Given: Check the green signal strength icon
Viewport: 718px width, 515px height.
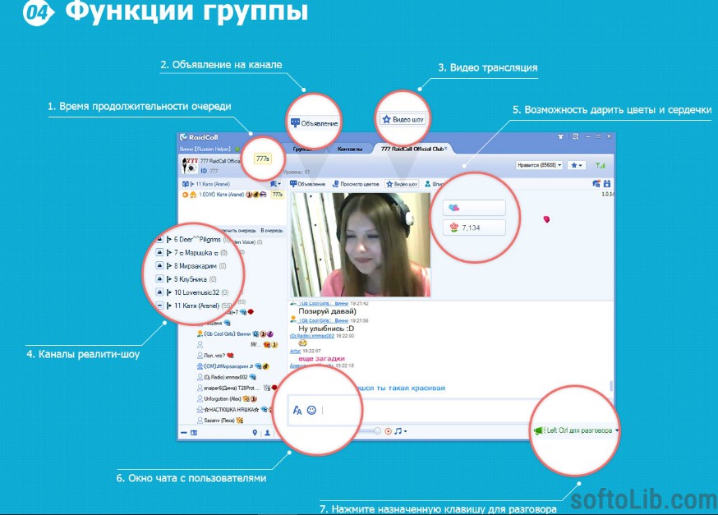Looking at the screenshot, I should [600, 165].
